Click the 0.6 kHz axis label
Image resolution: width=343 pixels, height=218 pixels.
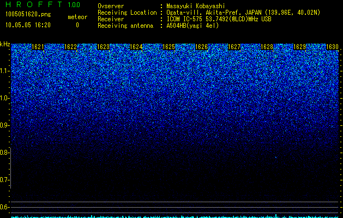(4, 207)
